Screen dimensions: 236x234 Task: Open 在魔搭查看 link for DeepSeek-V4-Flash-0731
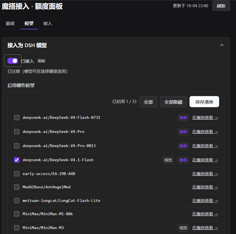[205, 118]
